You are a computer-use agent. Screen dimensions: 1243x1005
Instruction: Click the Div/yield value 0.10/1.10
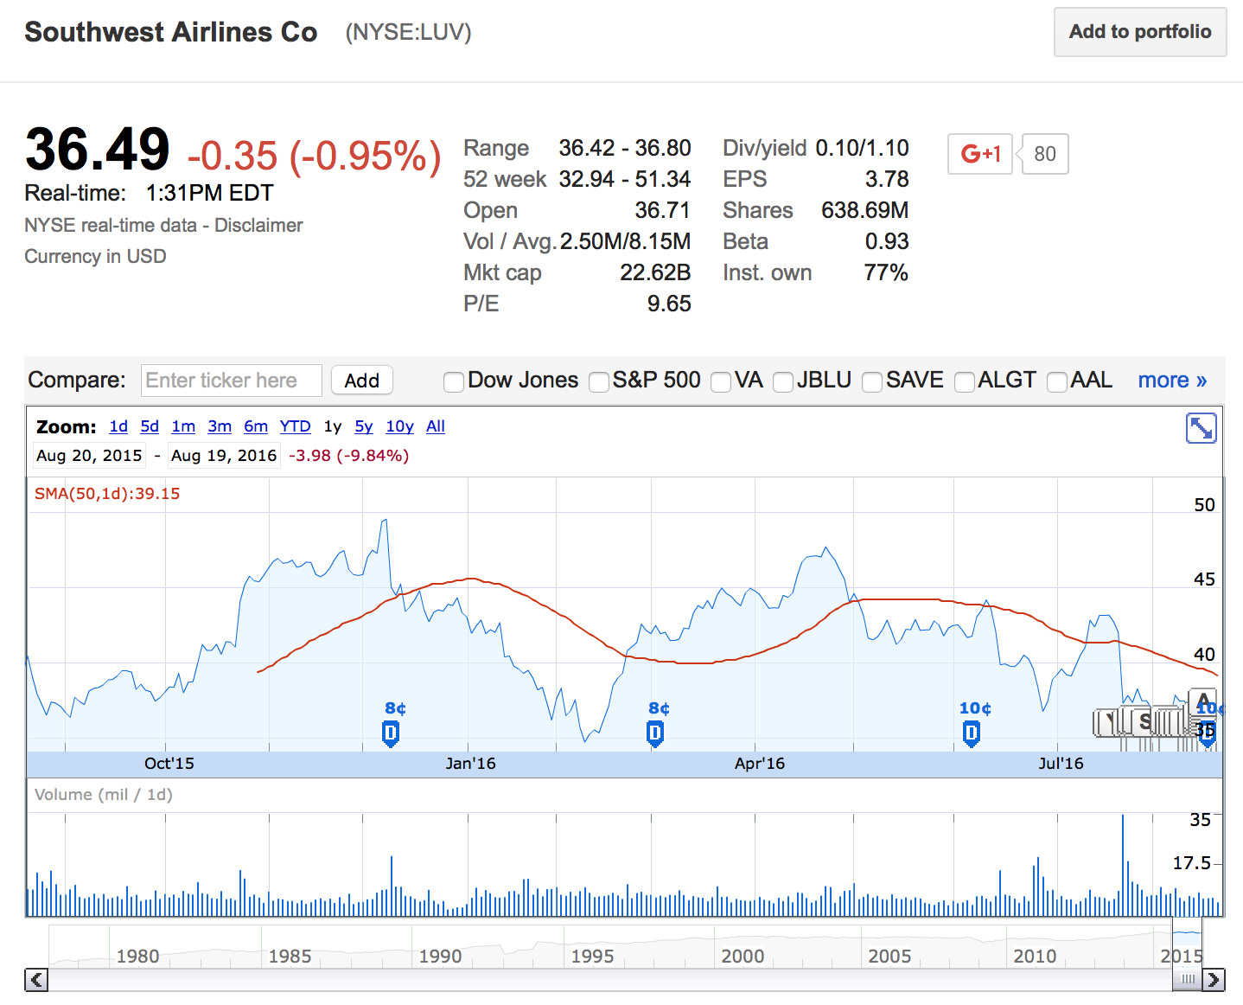click(x=862, y=148)
